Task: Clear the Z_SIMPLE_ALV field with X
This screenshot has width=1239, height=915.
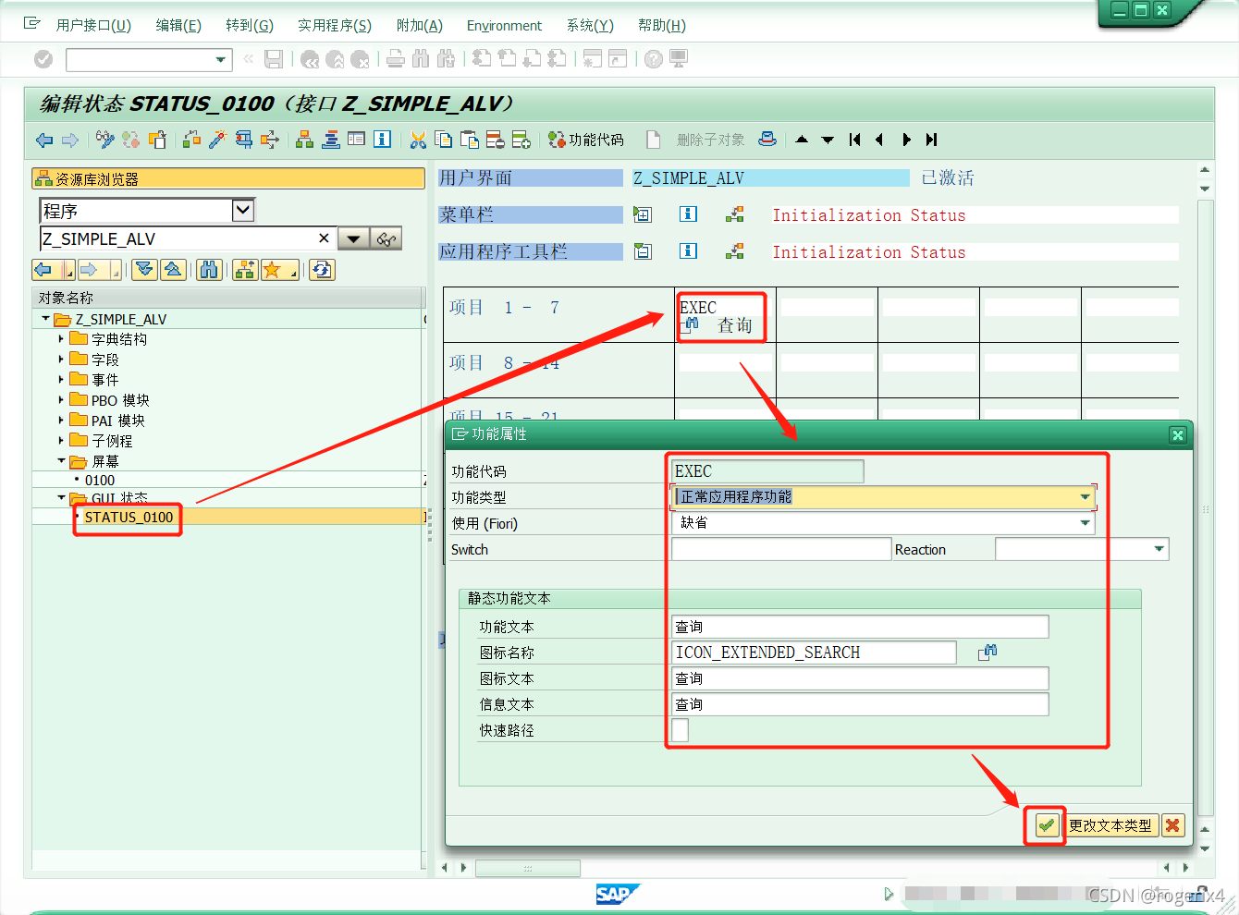Action: pyautogui.click(x=324, y=238)
